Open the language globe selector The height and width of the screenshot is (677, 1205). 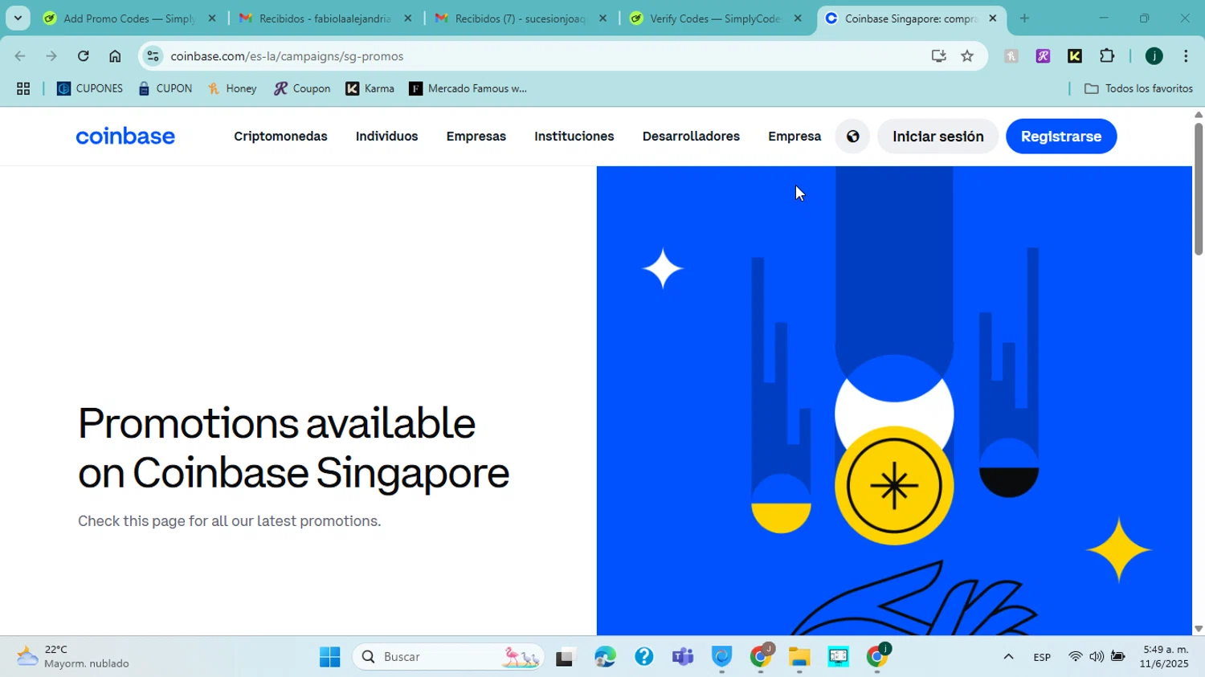[x=853, y=137]
